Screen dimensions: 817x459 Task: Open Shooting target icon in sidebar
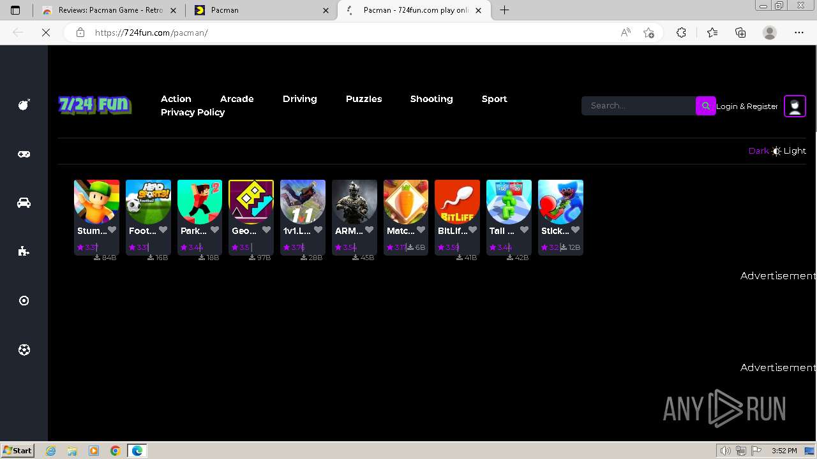click(x=24, y=300)
